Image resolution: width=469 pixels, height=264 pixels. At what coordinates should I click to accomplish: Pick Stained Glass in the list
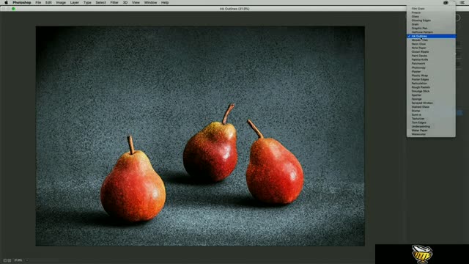pyautogui.click(x=431, y=107)
